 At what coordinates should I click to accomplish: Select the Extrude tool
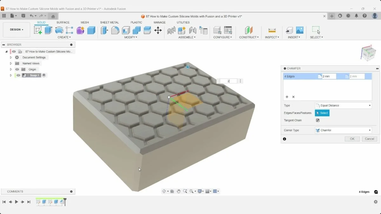48,30
